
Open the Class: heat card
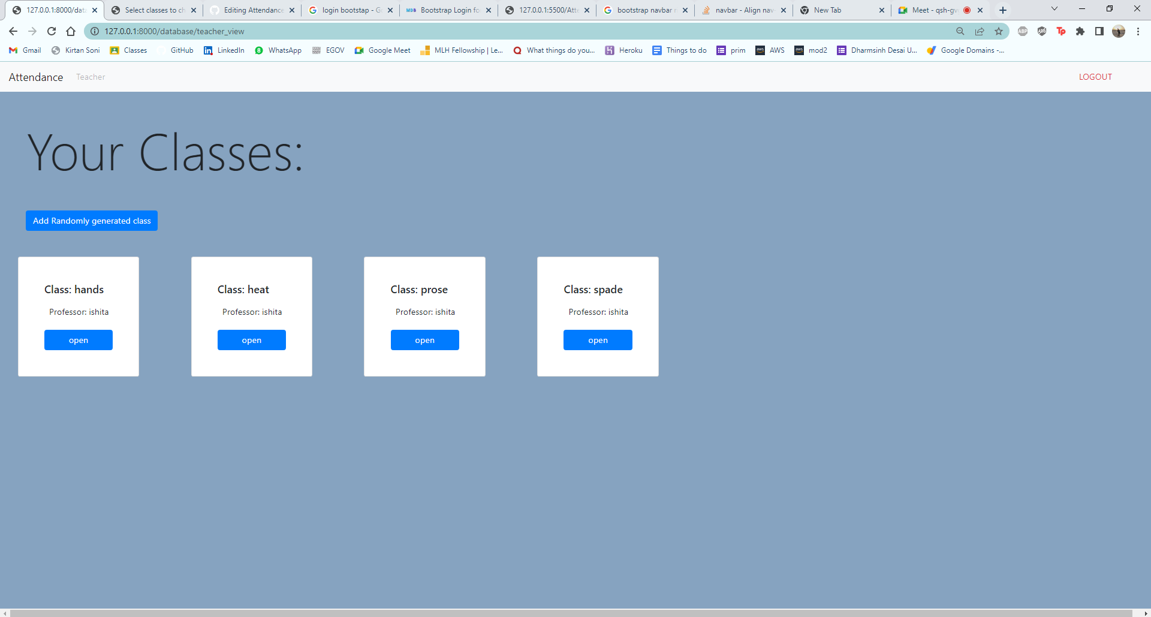tap(251, 340)
